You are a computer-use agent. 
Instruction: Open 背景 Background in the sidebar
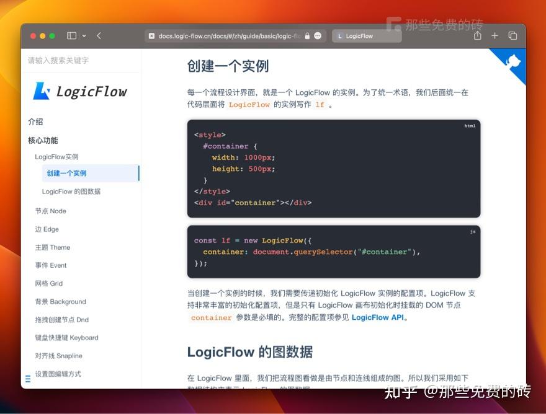[x=60, y=302]
